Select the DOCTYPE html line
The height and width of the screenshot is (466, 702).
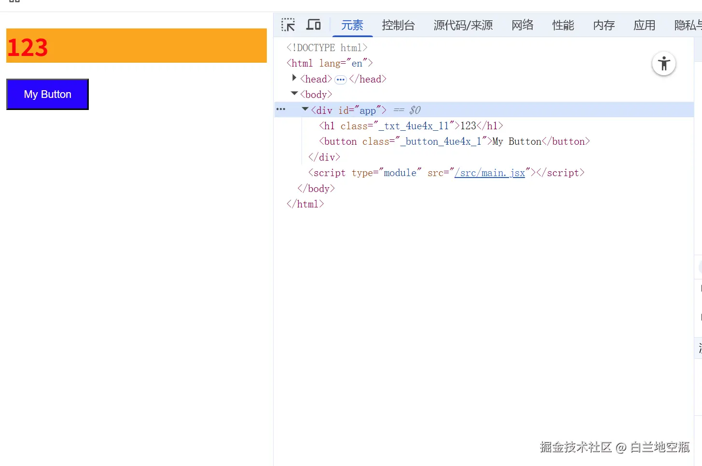(x=327, y=48)
